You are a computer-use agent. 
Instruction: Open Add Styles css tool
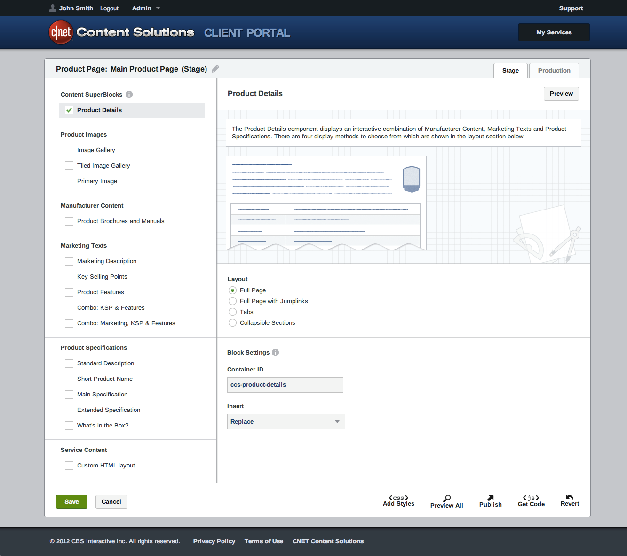click(398, 500)
